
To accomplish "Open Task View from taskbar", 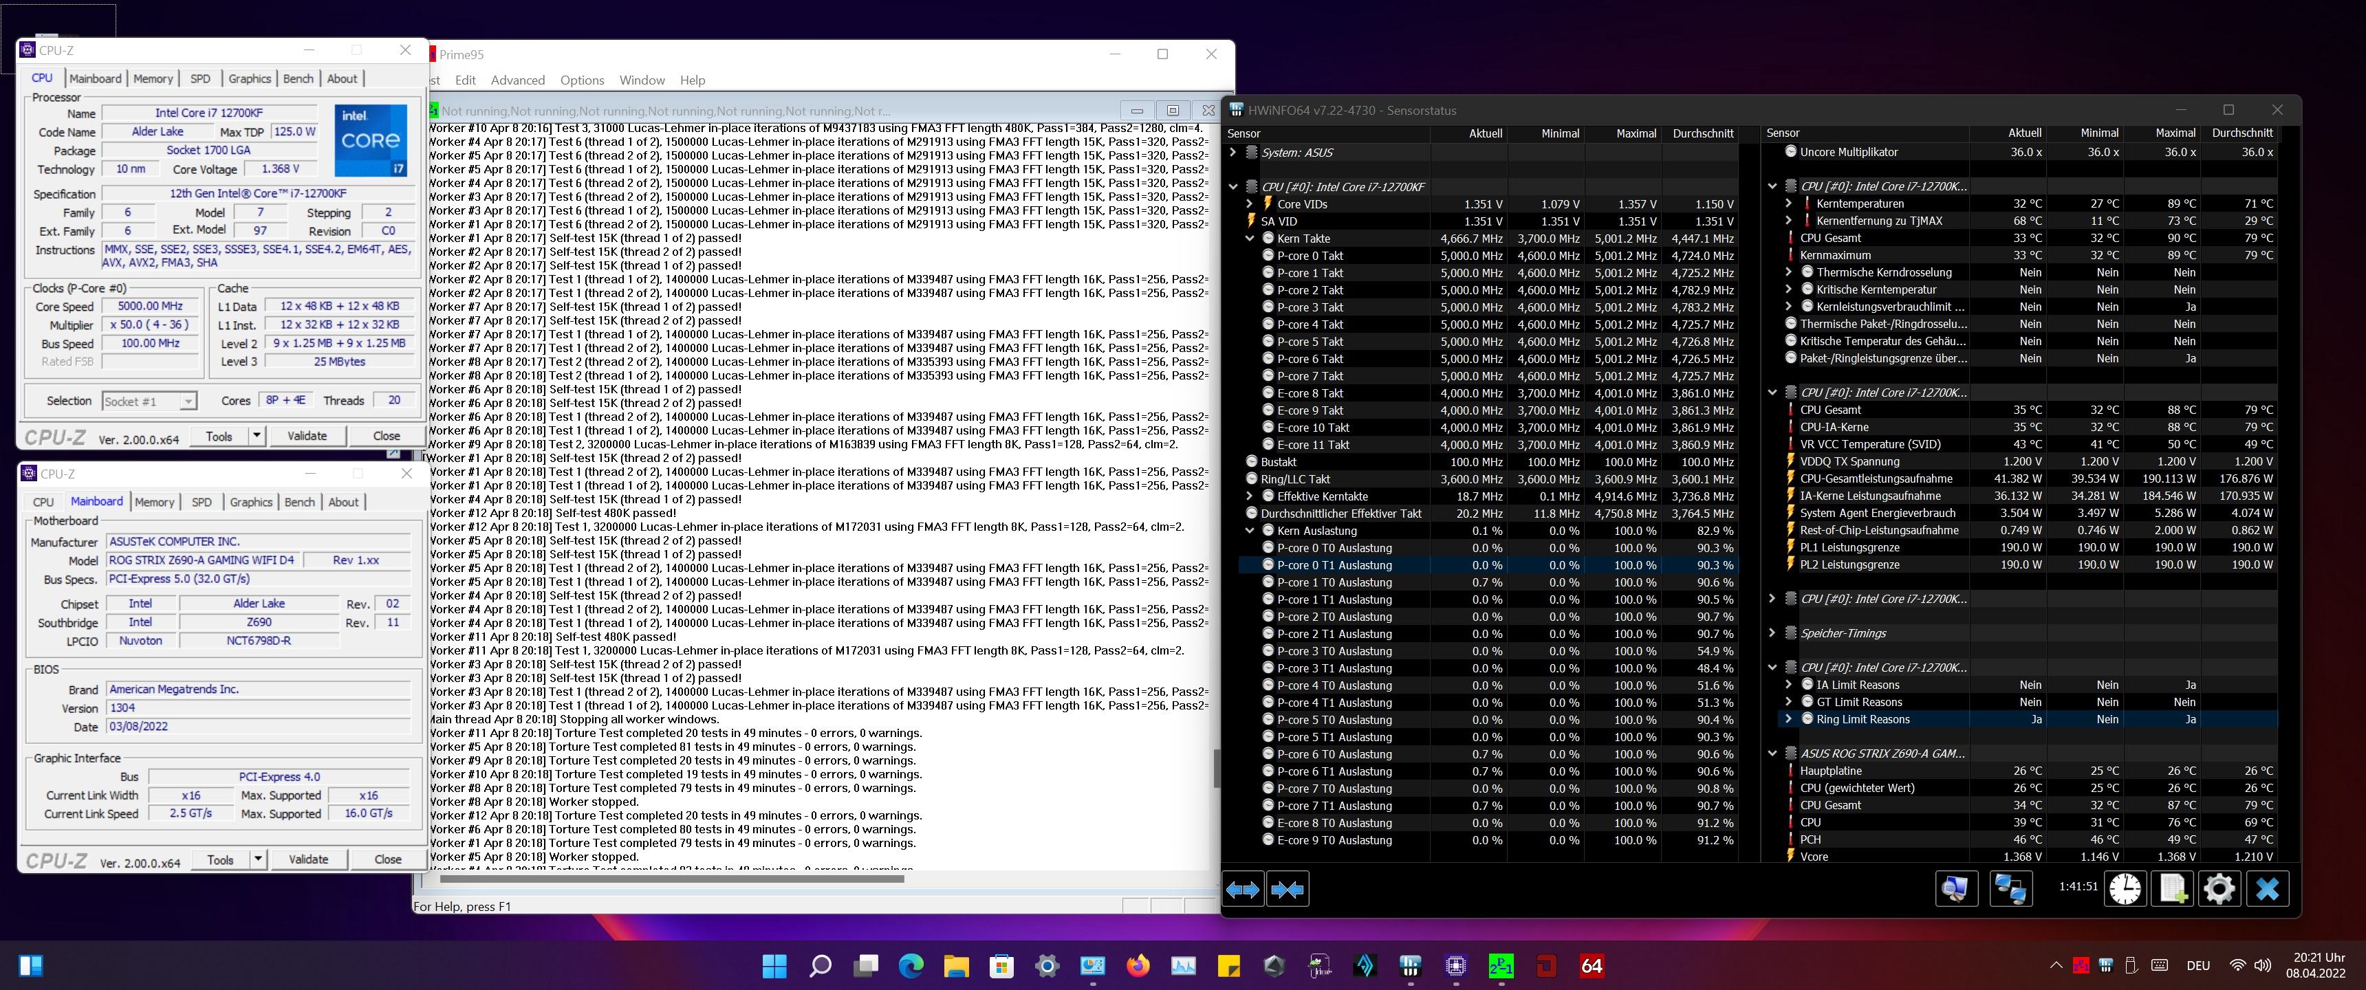I will click(x=865, y=965).
